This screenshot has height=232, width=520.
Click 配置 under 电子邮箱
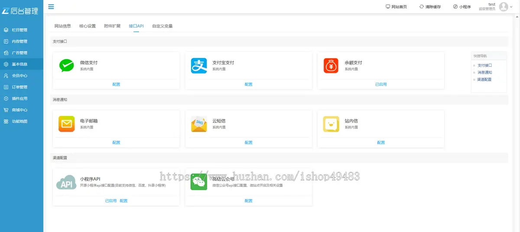click(116, 142)
